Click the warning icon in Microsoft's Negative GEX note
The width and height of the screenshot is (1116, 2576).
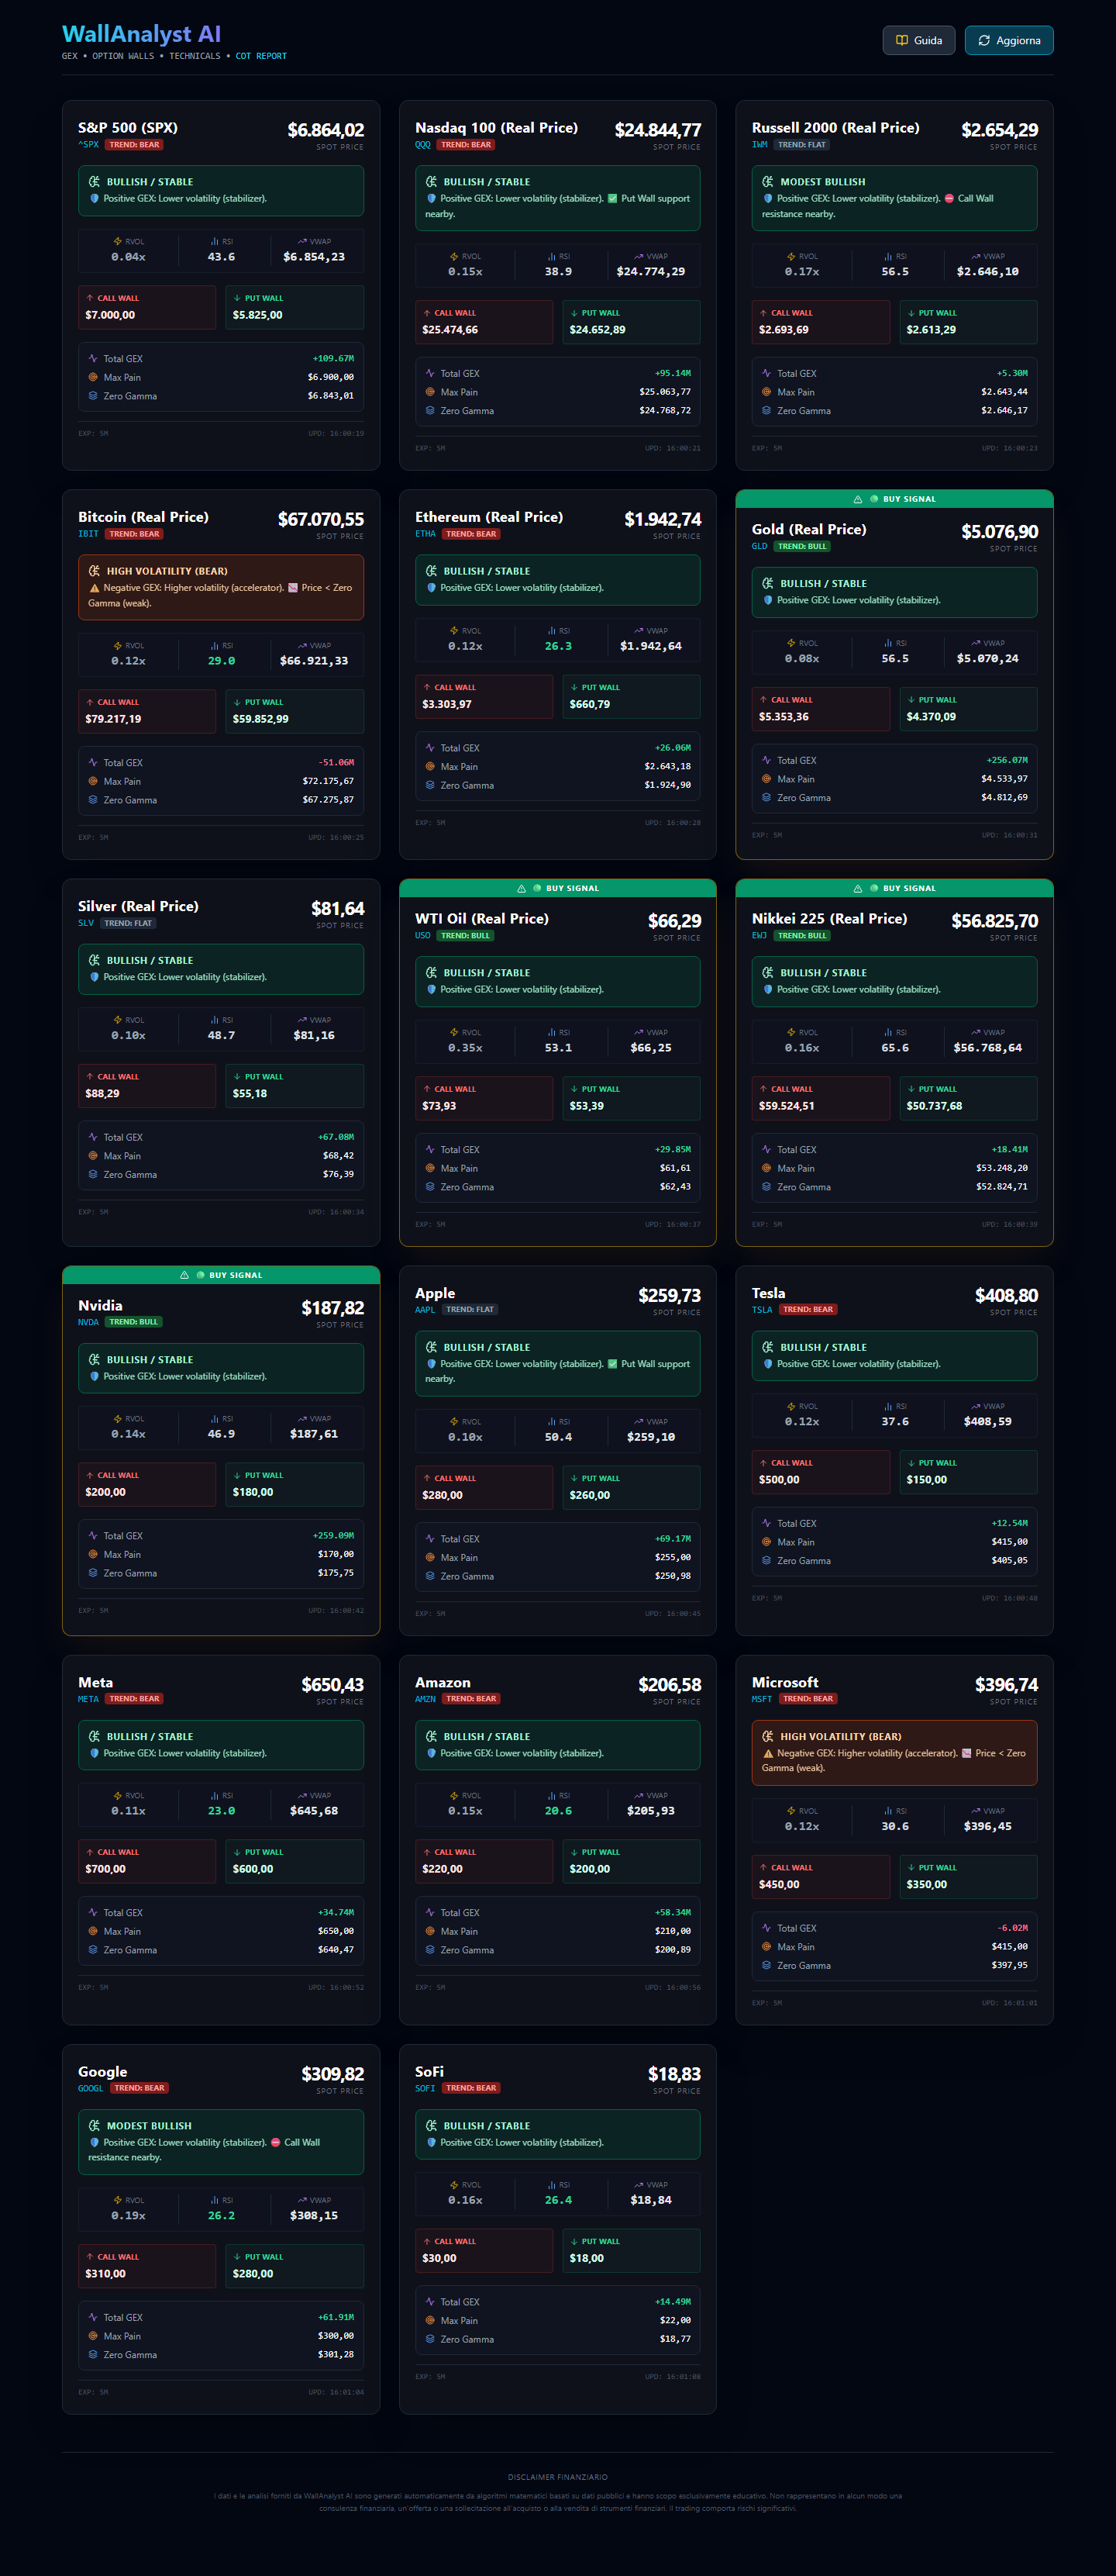pos(767,1754)
